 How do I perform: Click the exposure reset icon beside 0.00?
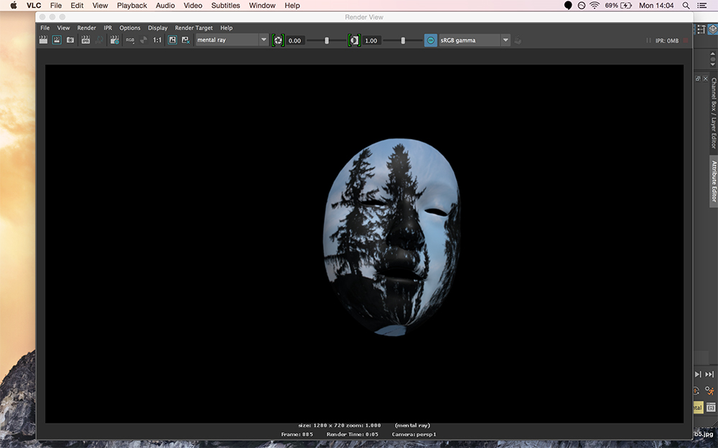point(278,41)
